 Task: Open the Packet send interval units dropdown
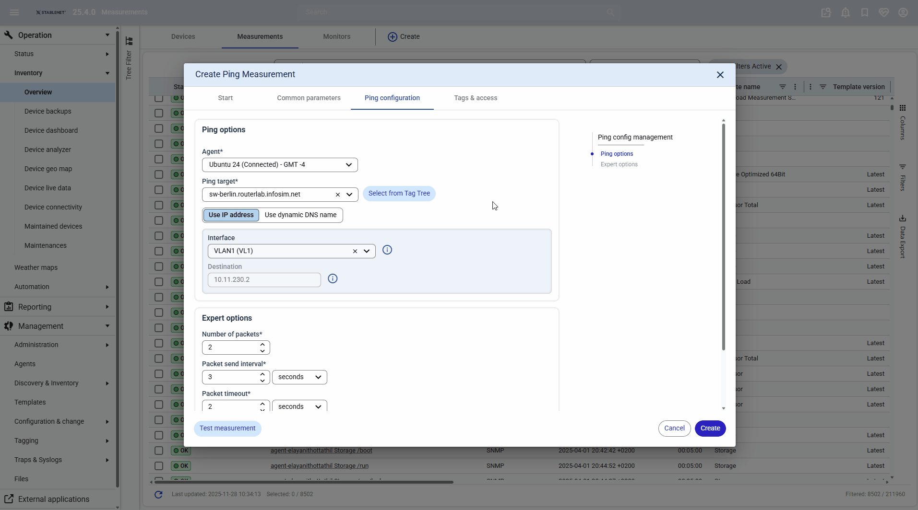pos(299,377)
